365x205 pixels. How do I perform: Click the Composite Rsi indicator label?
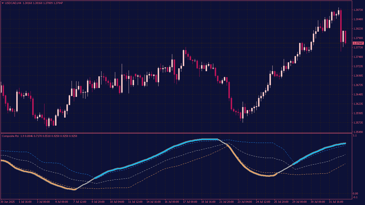tap(10, 136)
